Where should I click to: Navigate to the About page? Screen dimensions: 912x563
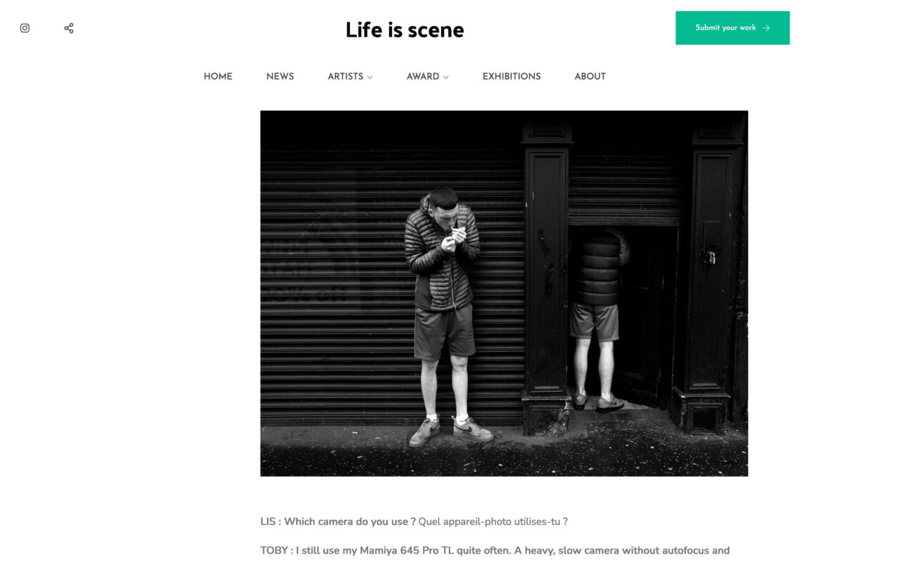(x=590, y=77)
